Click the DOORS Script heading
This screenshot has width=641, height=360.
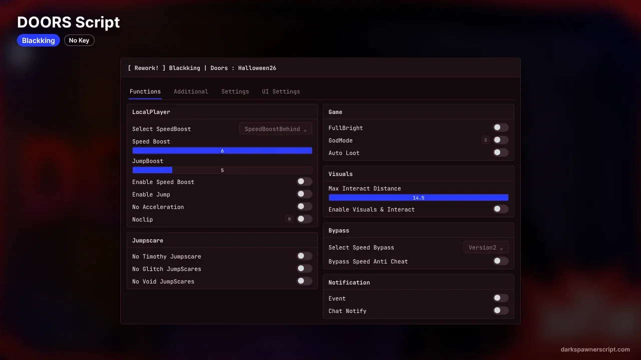point(69,22)
